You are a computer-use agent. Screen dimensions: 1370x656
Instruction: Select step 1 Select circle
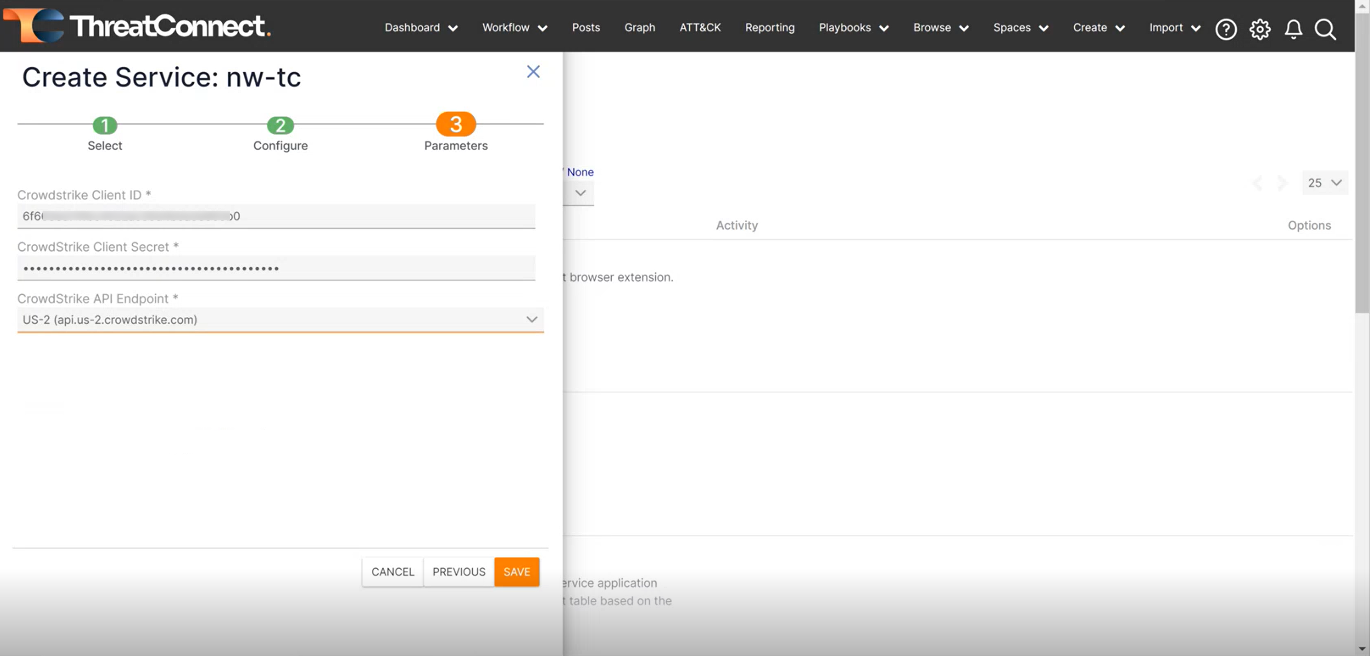click(105, 125)
